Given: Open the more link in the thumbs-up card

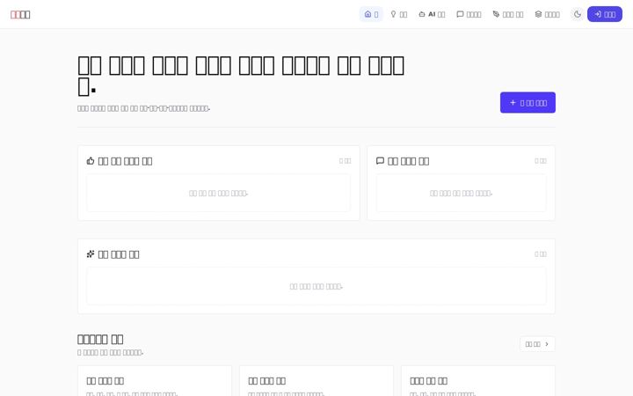Looking at the screenshot, I should [346, 161].
